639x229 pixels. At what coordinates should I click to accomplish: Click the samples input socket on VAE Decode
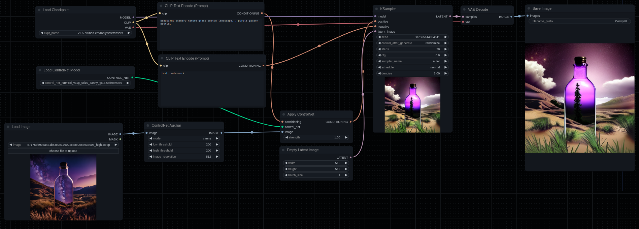click(463, 17)
